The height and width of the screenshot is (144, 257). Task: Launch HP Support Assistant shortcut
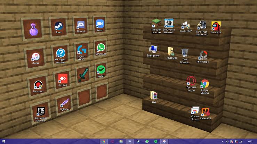tap(61, 56)
